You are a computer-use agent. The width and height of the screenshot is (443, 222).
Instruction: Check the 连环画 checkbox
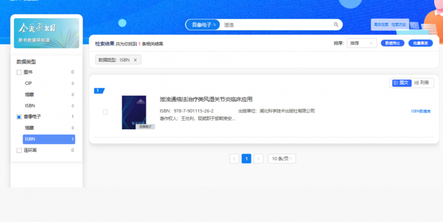pyautogui.click(x=19, y=150)
